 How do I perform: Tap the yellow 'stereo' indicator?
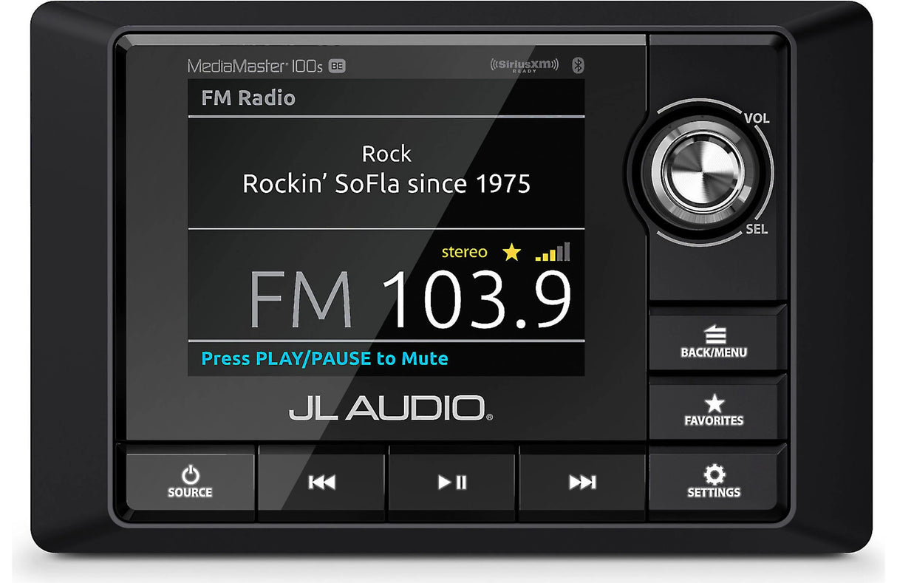[464, 252]
